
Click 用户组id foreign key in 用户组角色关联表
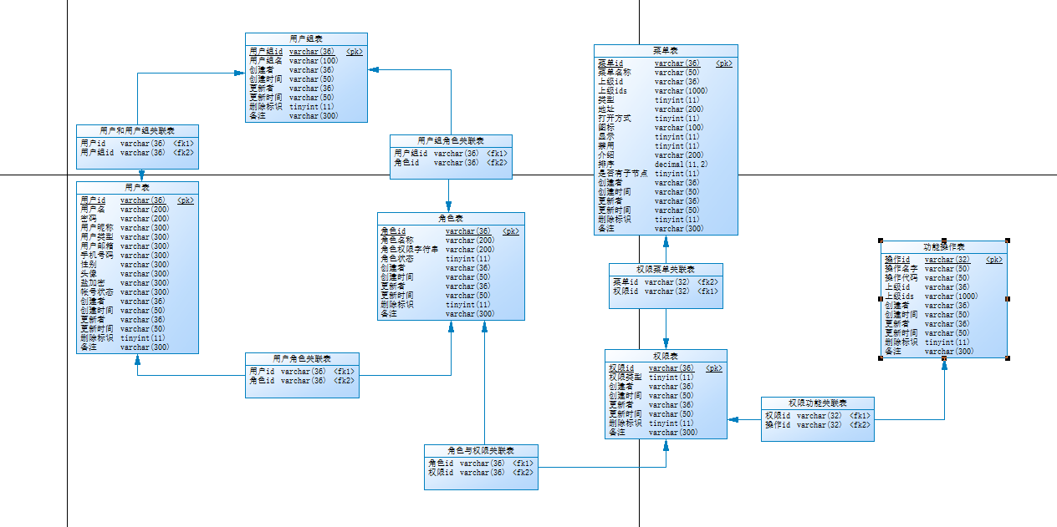451,154
